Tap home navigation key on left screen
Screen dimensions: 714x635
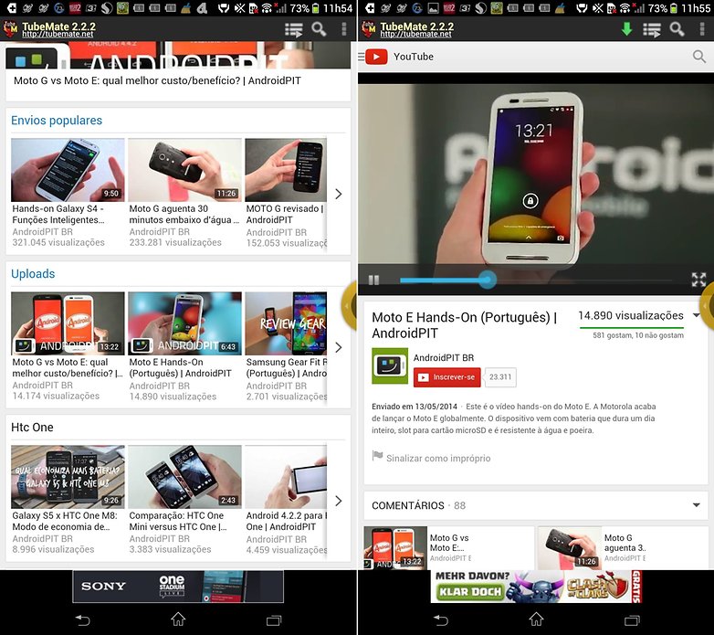[178, 619]
